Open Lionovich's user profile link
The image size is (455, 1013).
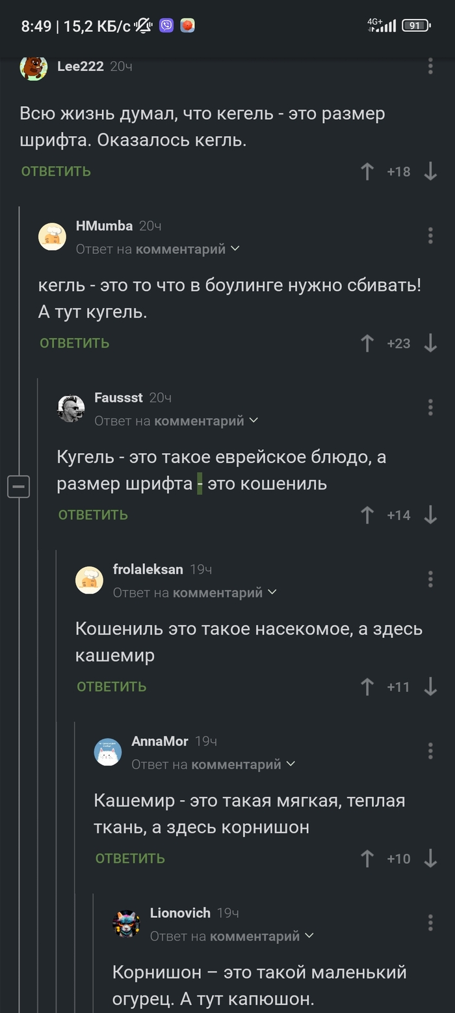tap(180, 913)
